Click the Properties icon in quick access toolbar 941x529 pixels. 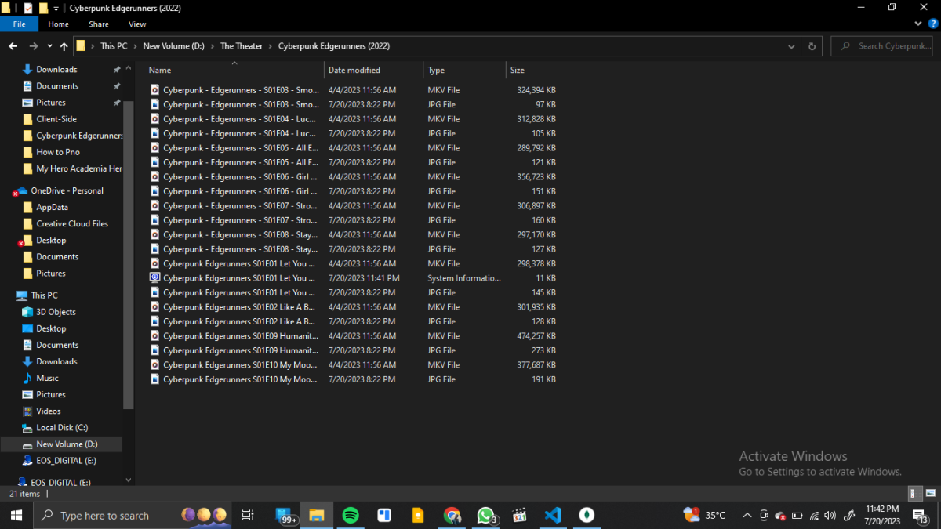click(x=28, y=8)
